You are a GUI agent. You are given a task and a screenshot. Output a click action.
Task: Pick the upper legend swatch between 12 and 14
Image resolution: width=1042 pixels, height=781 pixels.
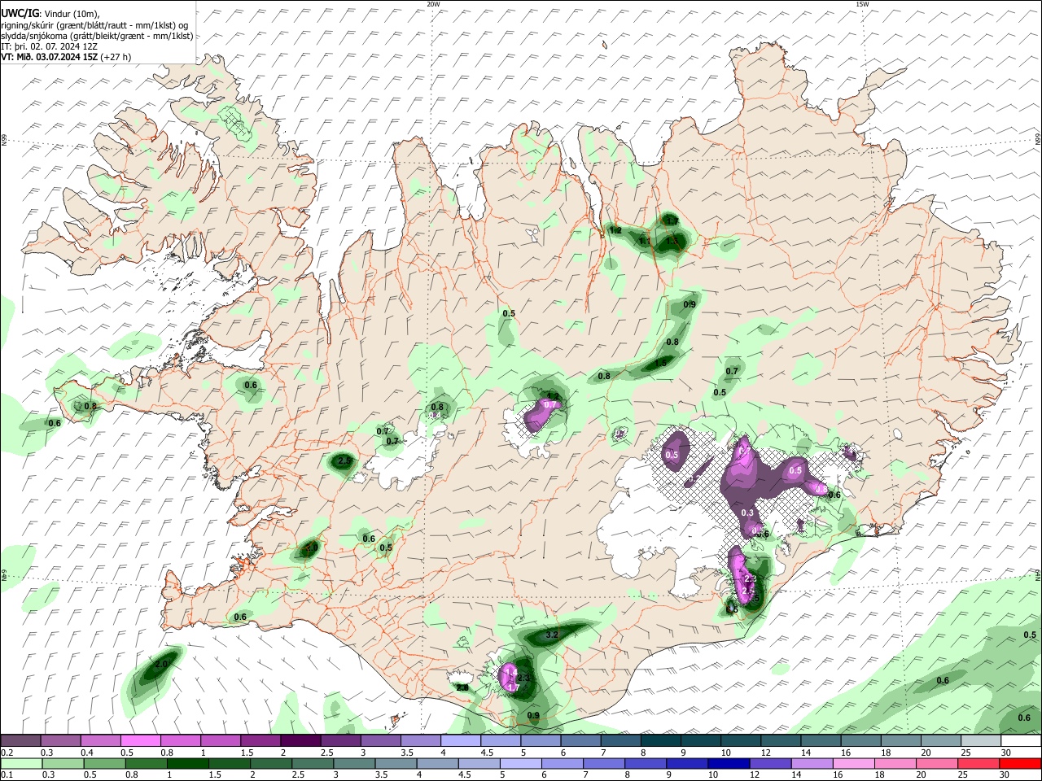(780, 741)
